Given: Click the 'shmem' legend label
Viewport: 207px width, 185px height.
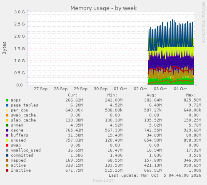Looking at the screenshot, I should (x=17, y=125).
